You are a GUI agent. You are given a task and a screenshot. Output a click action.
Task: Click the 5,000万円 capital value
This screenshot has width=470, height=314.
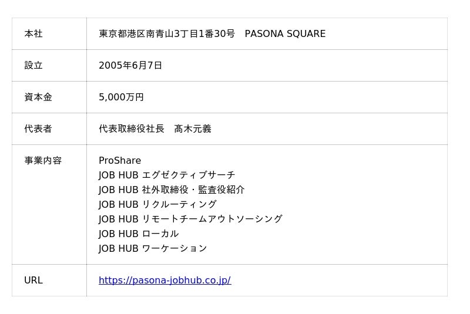click(x=121, y=97)
